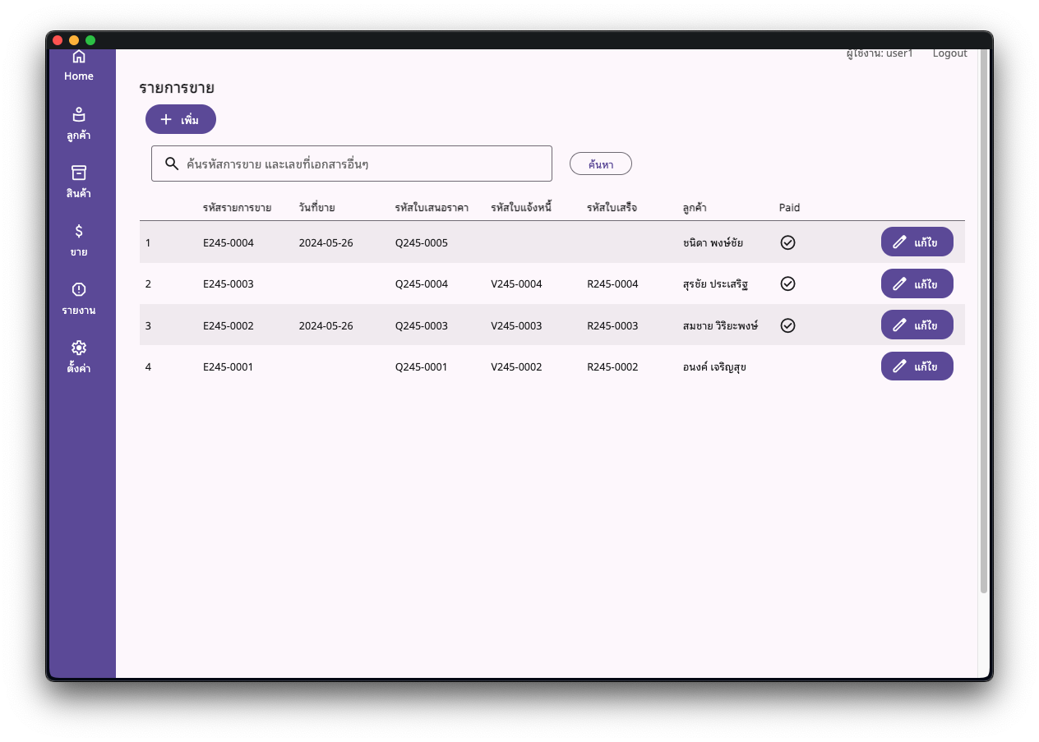1039x742 pixels.
Task: Go to ลูกค้า customers section
Action: (x=79, y=123)
